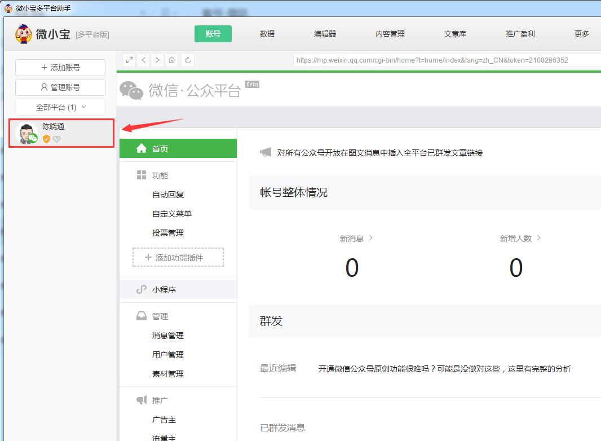601x441 pixels.
Task: Switch to the 数据 tab
Action: (266, 33)
